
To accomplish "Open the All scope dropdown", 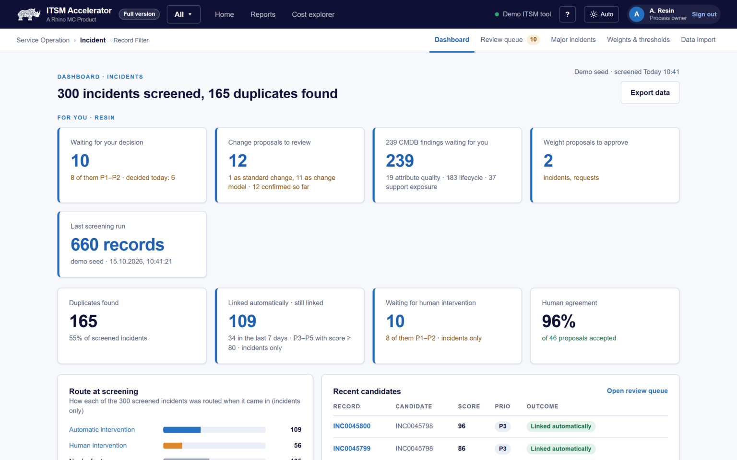I will pos(183,14).
